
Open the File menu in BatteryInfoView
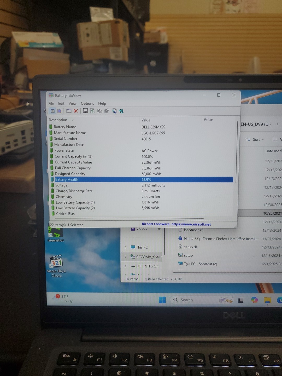pyautogui.click(x=51, y=103)
